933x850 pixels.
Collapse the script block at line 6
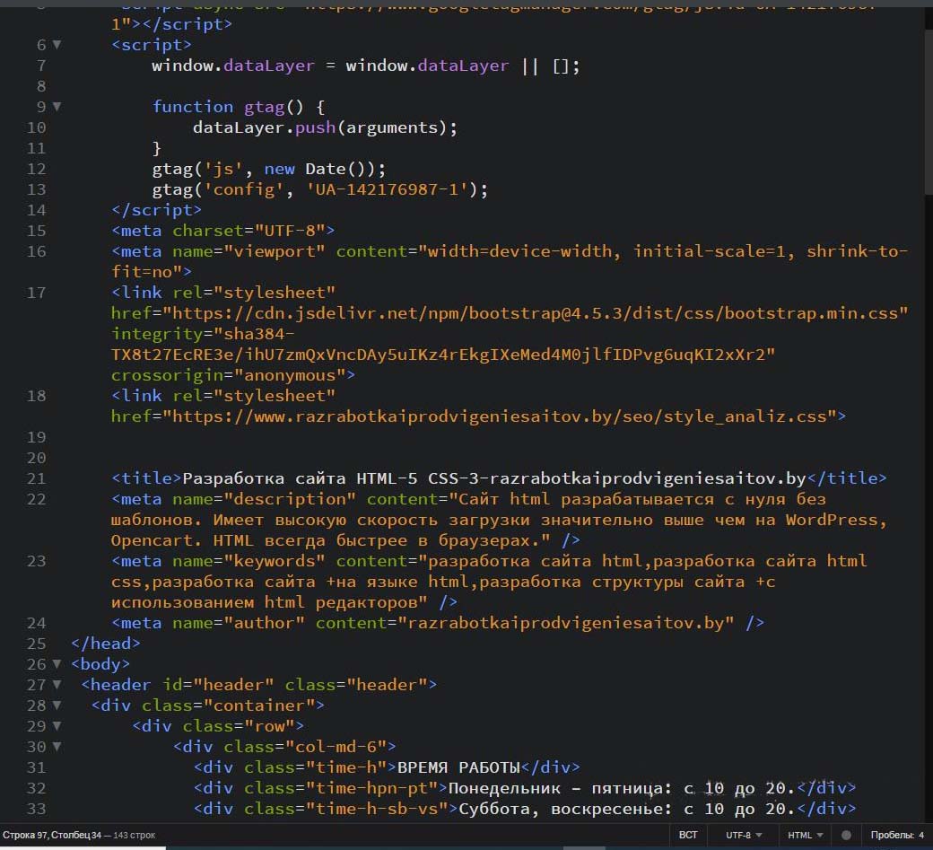(57, 45)
